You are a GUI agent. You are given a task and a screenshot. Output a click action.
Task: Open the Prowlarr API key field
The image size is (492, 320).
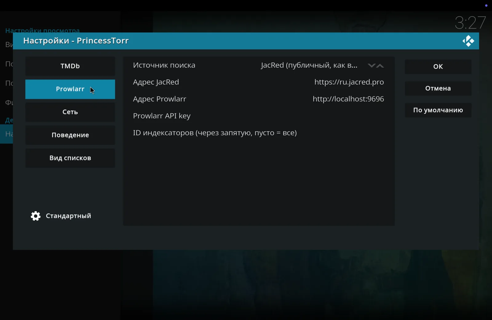point(259,116)
